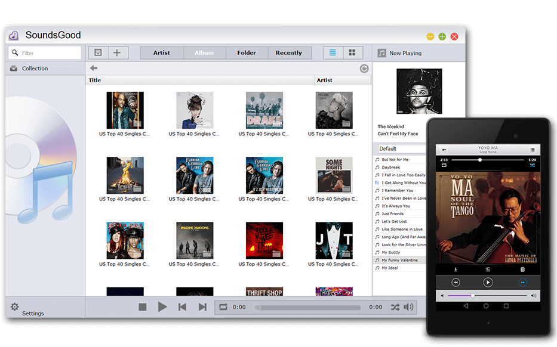This screenshot has width=557, height=347.
Task: Click the plus button to add music
Action: click(117, 53)
